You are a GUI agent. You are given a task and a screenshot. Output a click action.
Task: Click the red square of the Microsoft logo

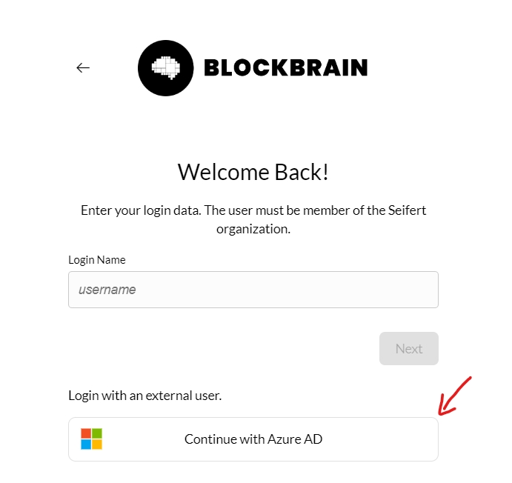86,433
